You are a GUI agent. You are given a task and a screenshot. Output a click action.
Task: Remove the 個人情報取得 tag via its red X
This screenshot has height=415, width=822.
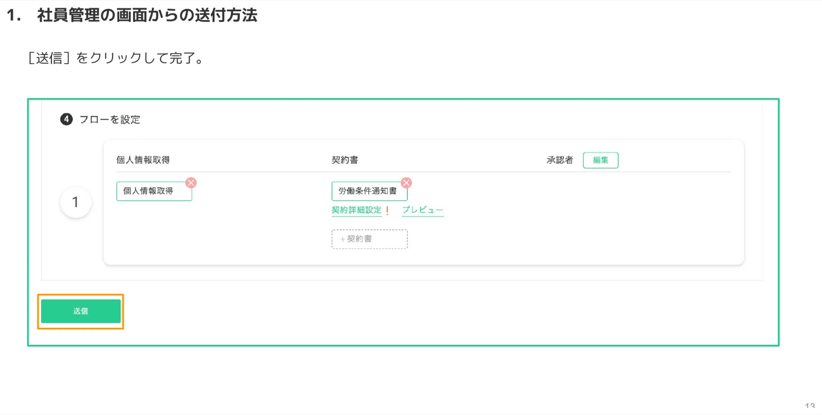[x=191, y=183]
